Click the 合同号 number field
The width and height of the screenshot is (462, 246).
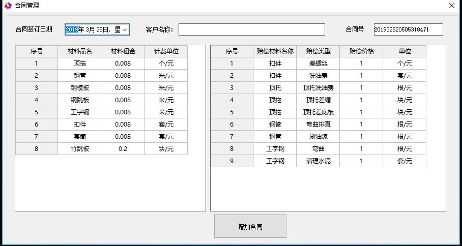[x=408, y=29]
